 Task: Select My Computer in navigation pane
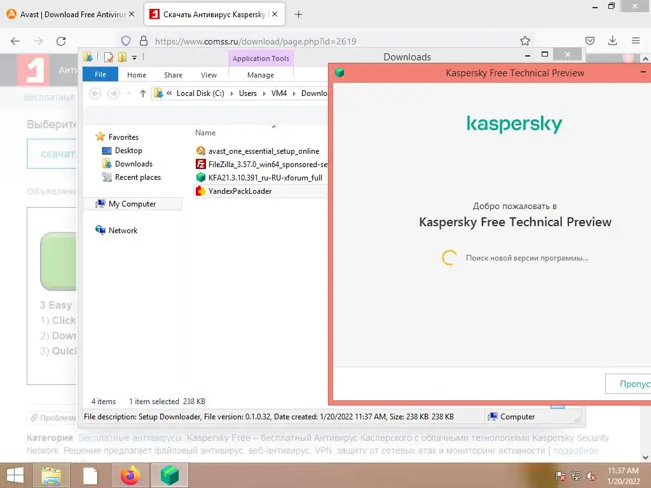pos(132,204)
